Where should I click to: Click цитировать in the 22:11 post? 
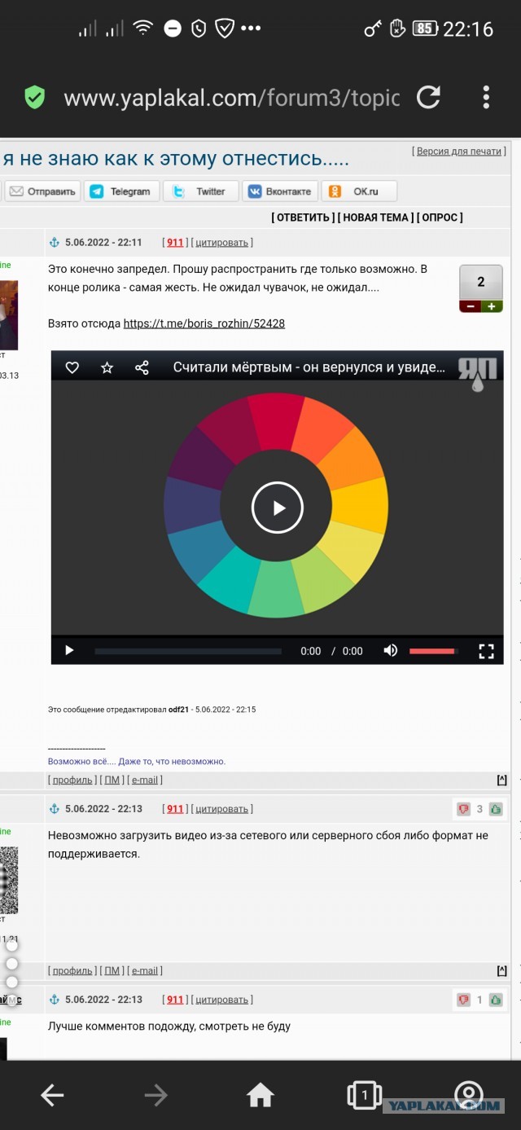click(x=221, y=242)
